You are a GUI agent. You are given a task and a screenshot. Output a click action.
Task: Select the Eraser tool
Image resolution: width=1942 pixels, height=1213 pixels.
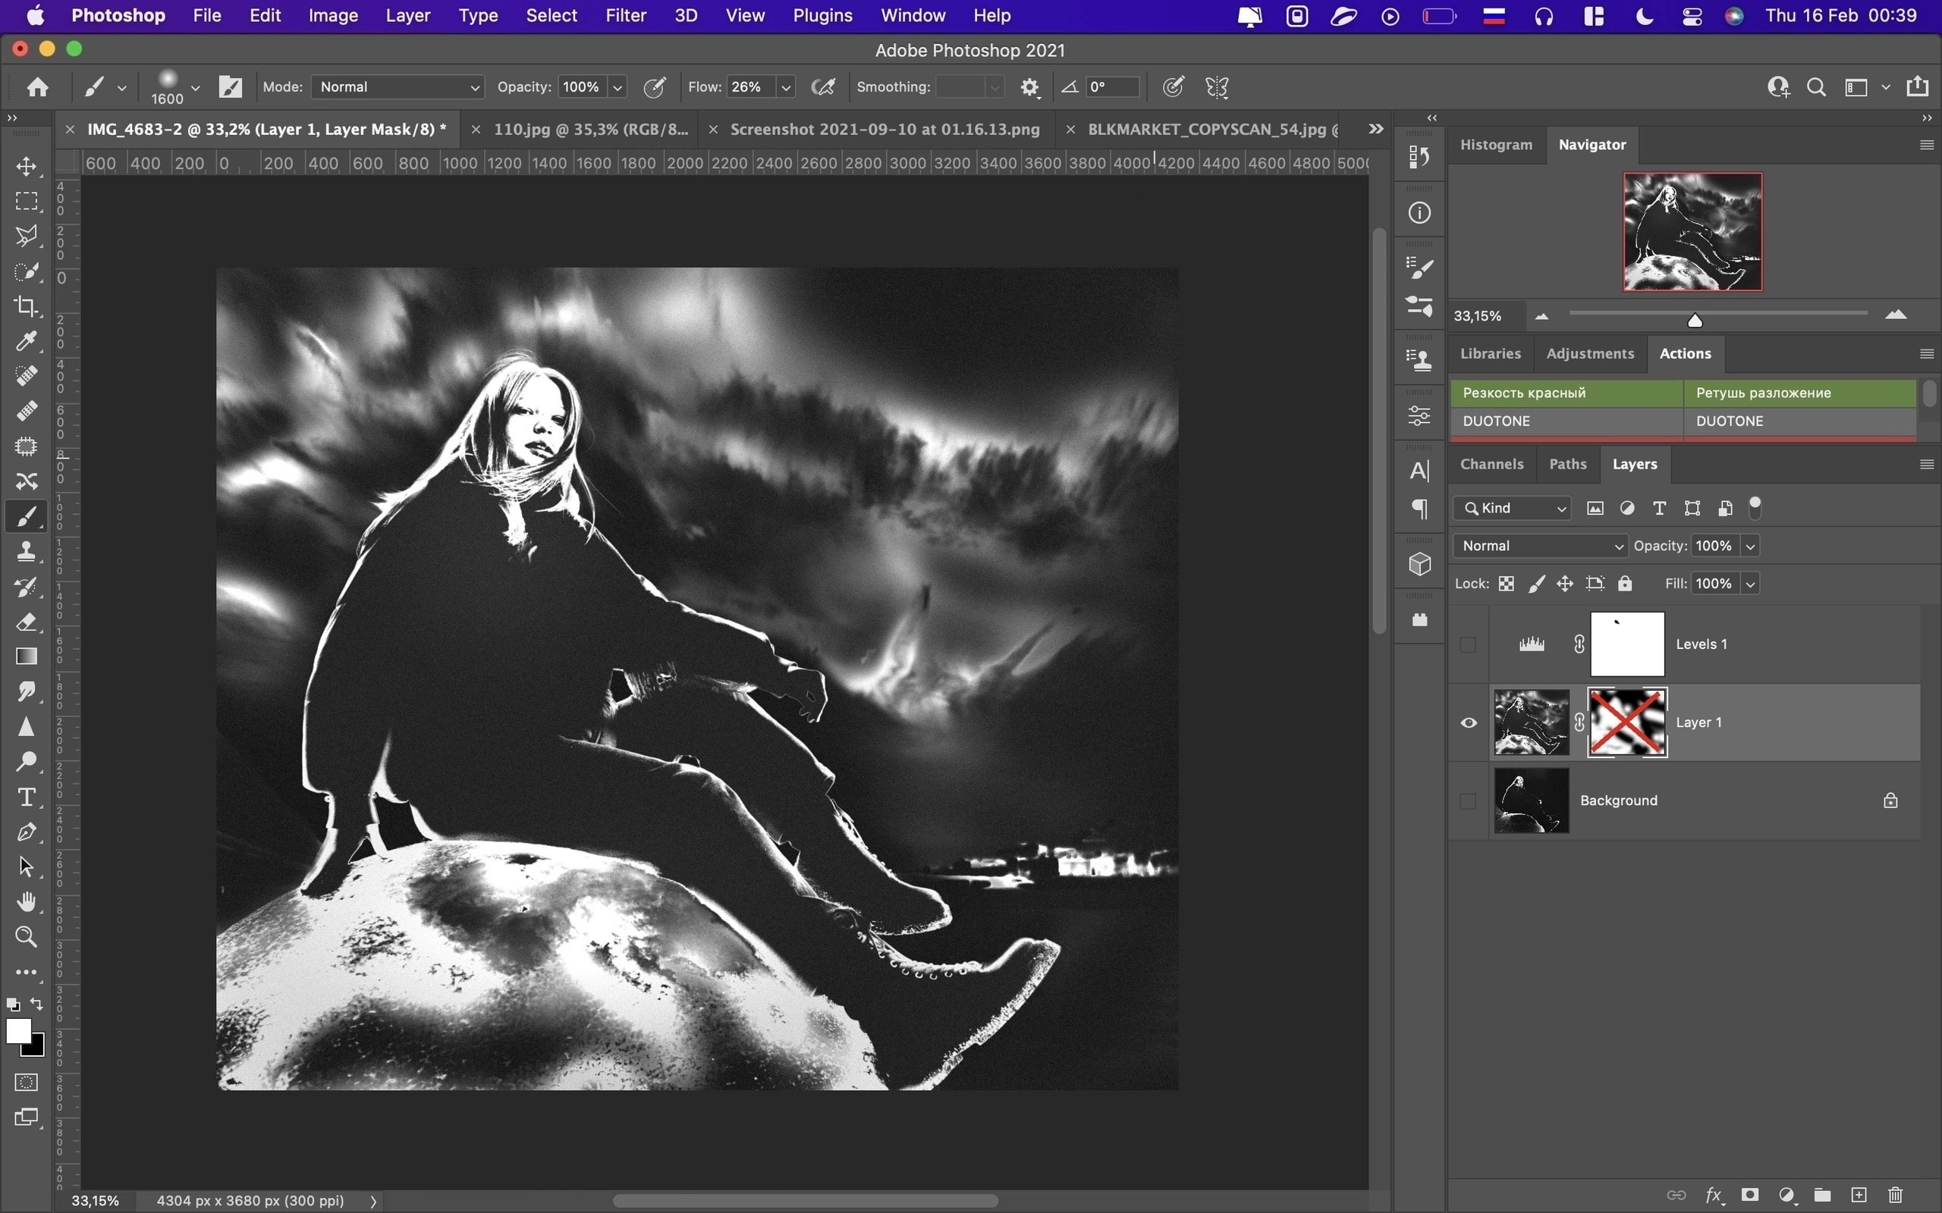[x=27, y=622]
